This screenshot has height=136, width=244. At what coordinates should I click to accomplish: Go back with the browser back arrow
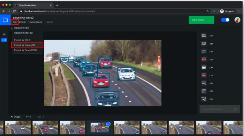[x=4, y=11]
